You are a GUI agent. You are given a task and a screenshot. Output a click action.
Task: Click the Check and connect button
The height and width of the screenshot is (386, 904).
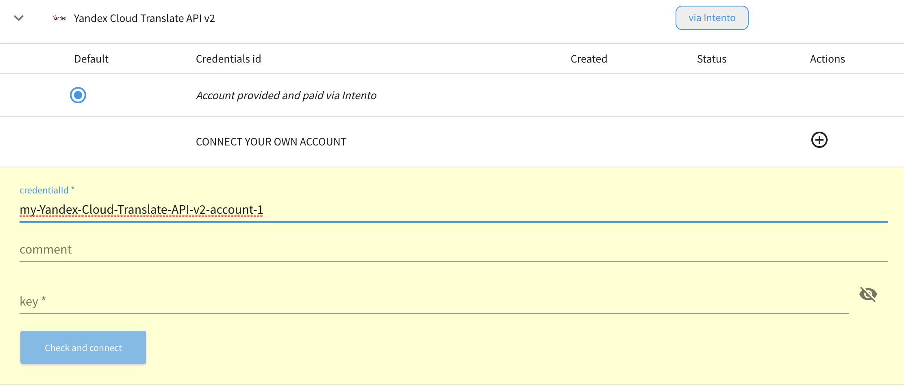click(83, 347)
